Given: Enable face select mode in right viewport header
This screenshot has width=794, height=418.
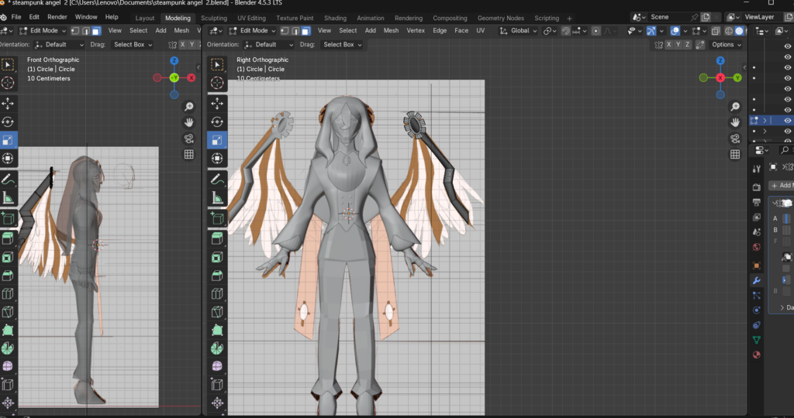Looking at the screenshot, I should click(306, 30).
